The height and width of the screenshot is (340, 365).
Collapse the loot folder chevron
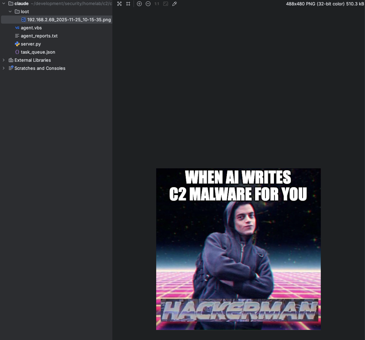pyautogui.click(x=10, y=11)
